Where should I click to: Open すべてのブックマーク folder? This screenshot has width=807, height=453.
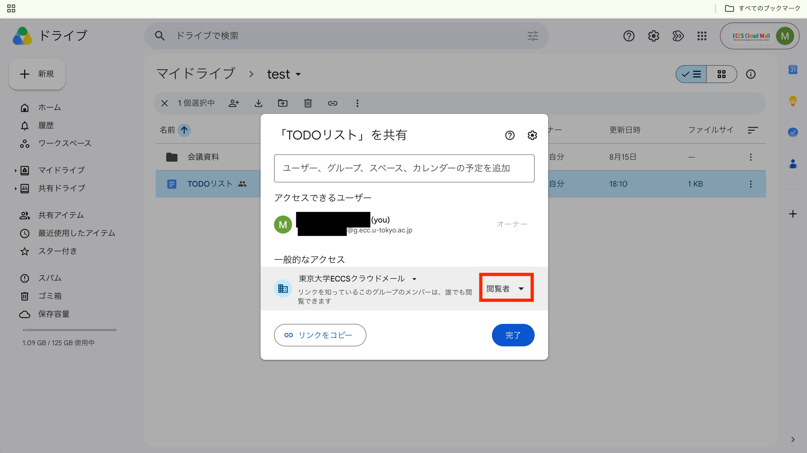pyautogui.click(x=762, y=8)
